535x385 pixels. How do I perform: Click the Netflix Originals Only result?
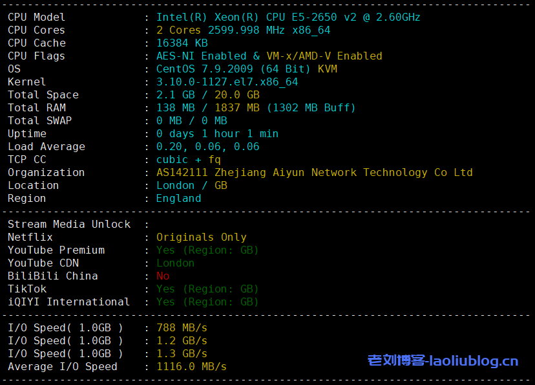(201, 237)
